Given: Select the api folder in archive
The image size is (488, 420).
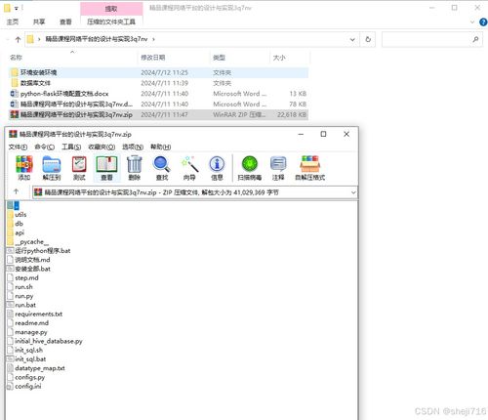Looking at the screenshot, I should click(16, 232).
